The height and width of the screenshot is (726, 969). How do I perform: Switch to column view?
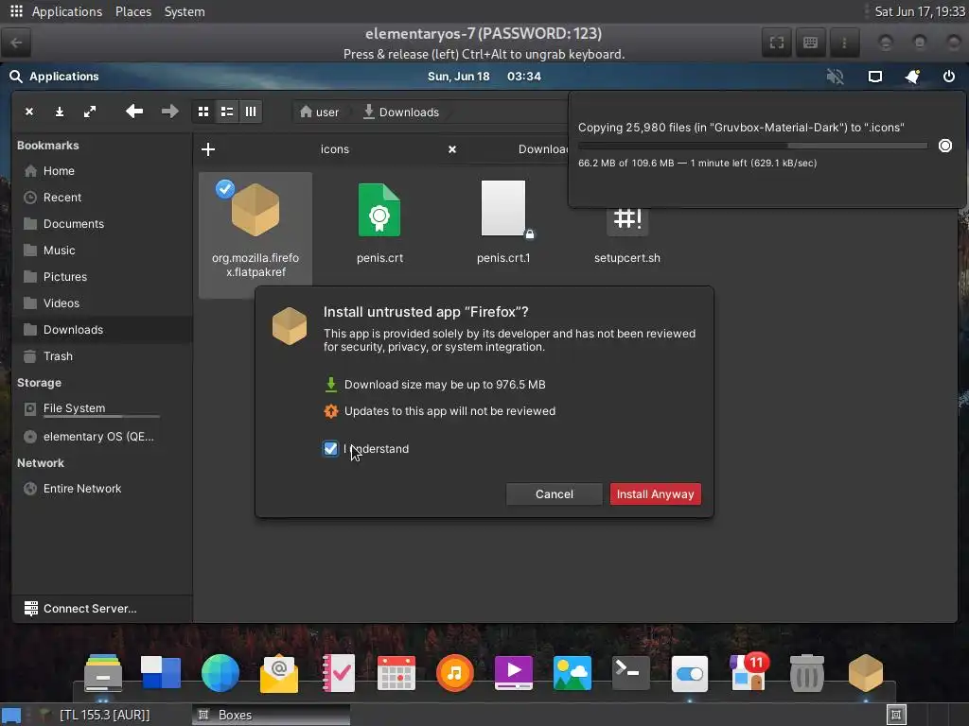click(251, 112)
